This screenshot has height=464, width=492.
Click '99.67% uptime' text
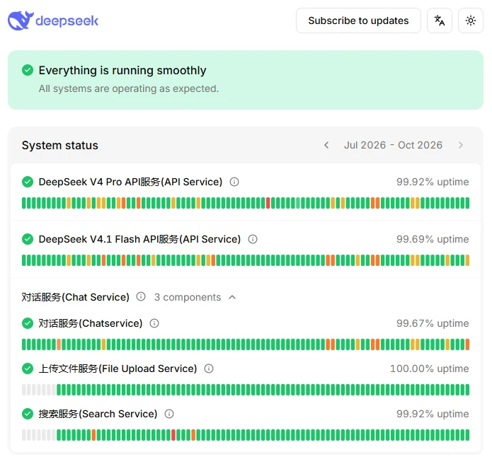click(x=433, y=323)
